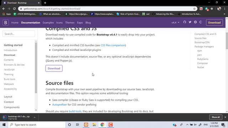Viewport: 228px width, 128px height.
Task: Click Windows taskbar search box
Action: (x=37, y=125)
